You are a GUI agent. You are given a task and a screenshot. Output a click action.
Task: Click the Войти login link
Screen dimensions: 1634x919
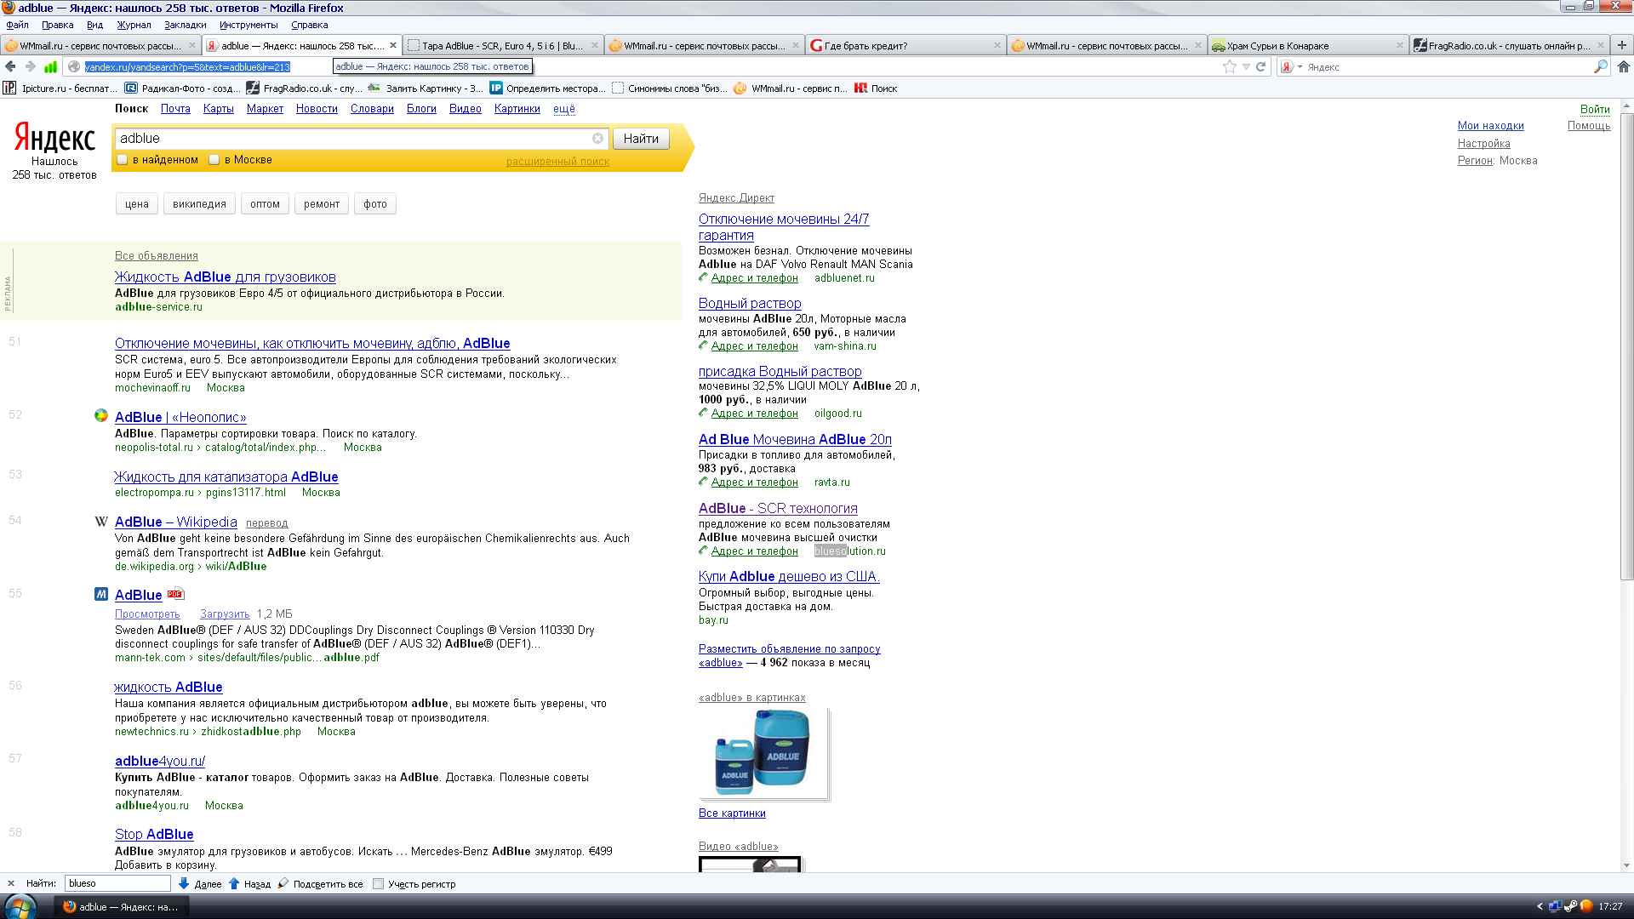tap(1595, 110)
